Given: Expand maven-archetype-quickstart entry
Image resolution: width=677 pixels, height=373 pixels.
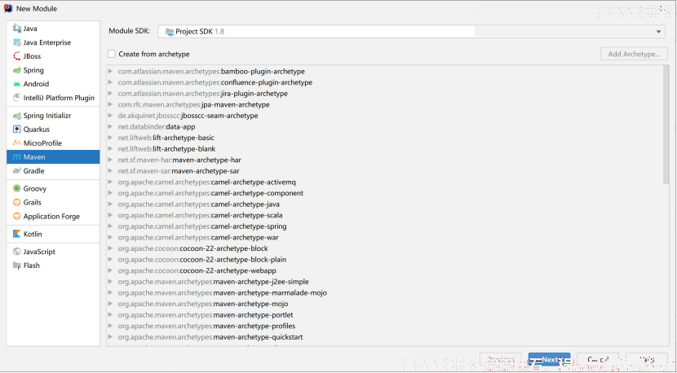Looking at the screenshot, I should (111, 337).
